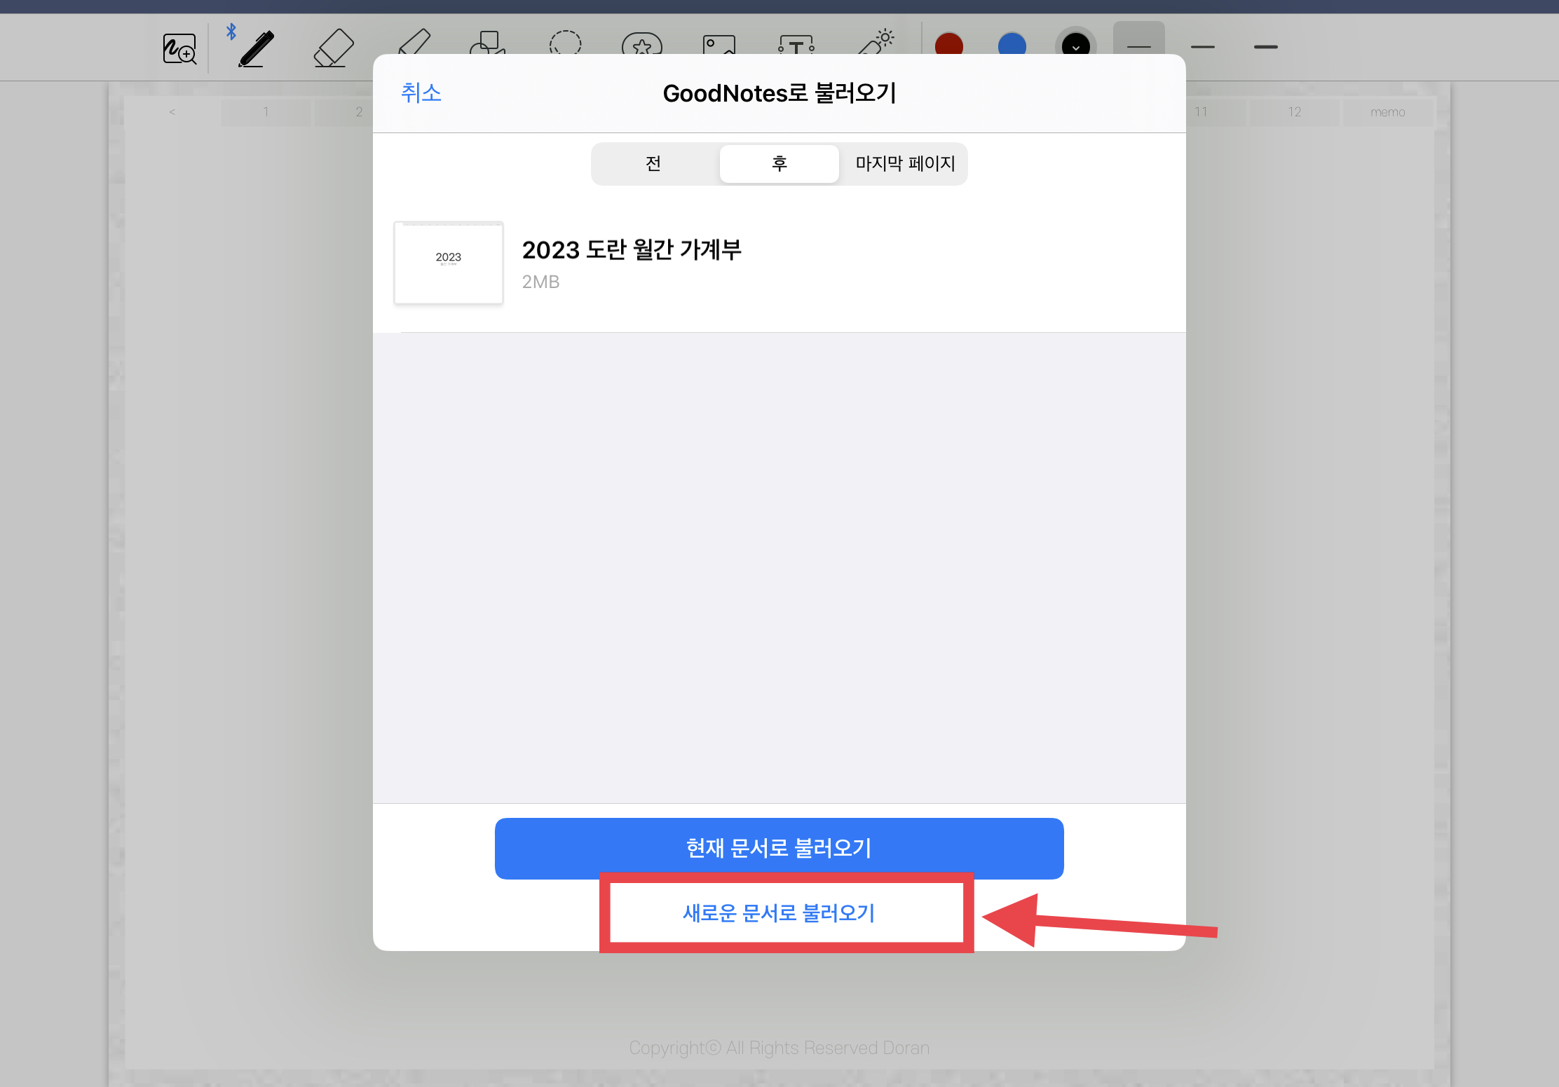Open the memo tab in planner
Image resolution: width=1559 pixels, height=1087 pixels.
(x=1387, y=112)
